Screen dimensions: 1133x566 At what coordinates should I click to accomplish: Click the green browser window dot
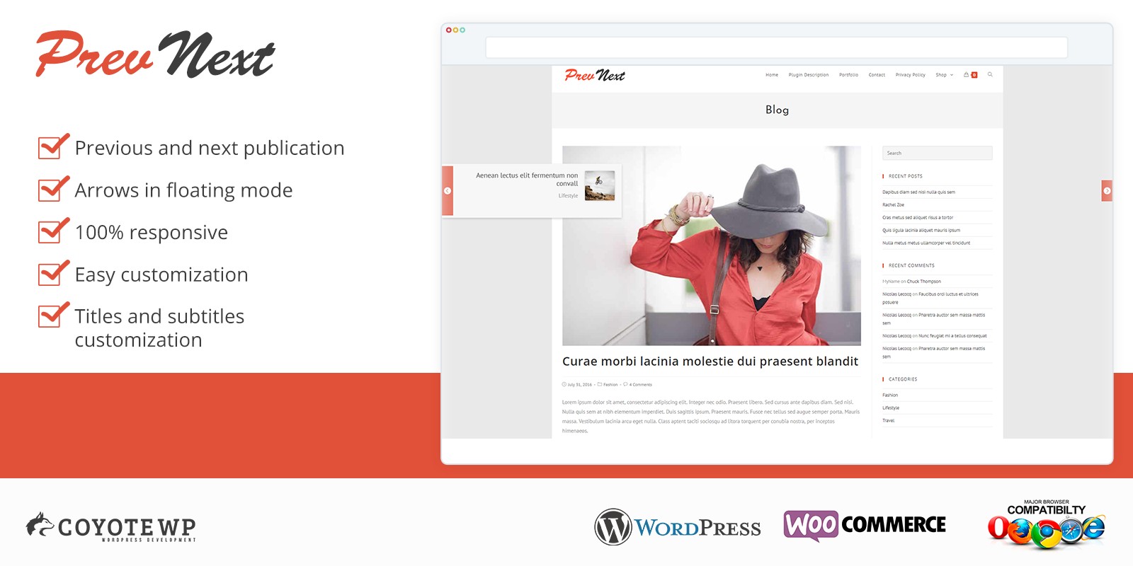(462, 30)
